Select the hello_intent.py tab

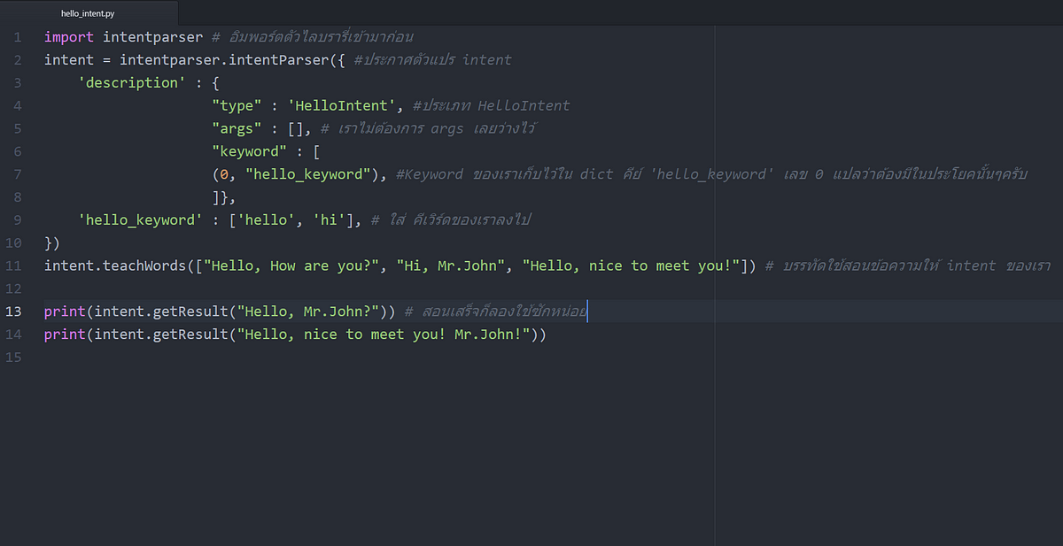[88, 13]
